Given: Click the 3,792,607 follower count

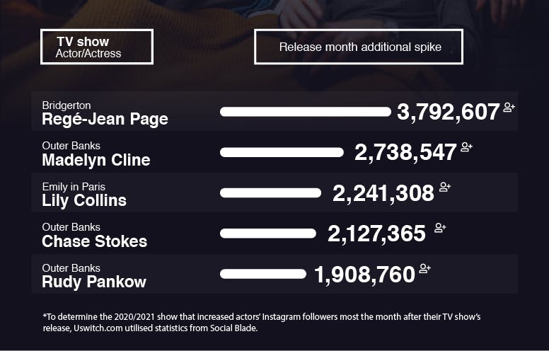Looking at the screenshot, I should (x=449, y=112).
